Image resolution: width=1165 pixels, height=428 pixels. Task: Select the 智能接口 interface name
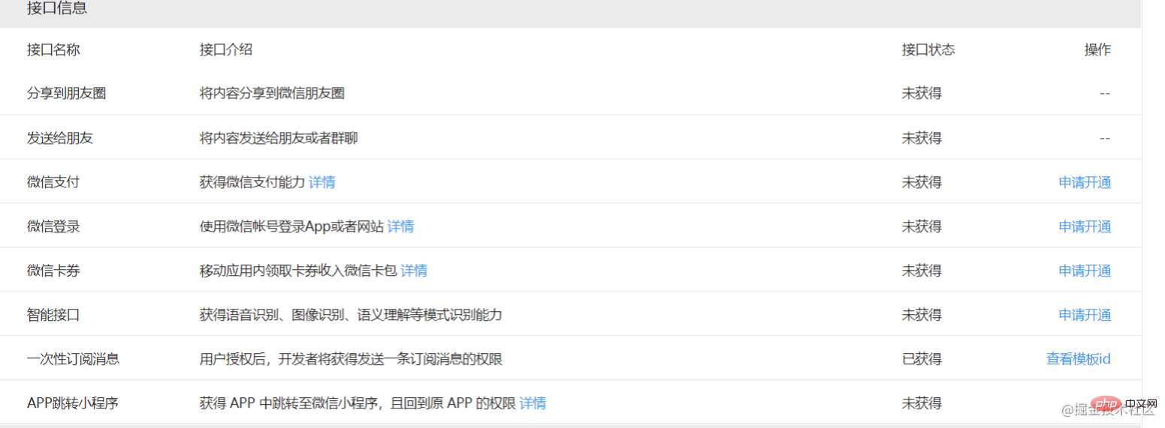click(x=53, y=315)
